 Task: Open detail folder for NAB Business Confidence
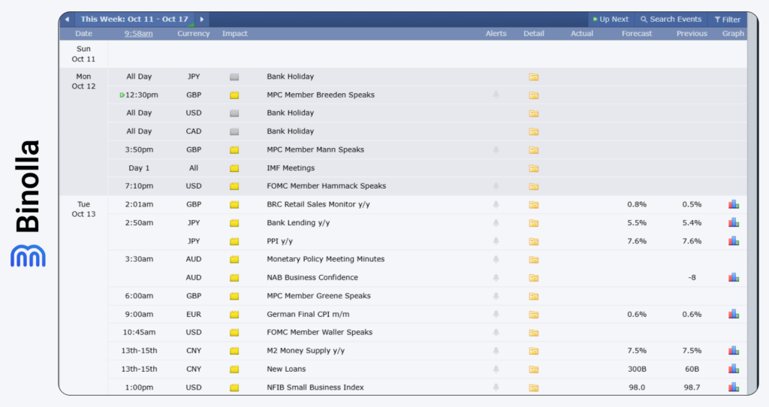pos(534,278)
